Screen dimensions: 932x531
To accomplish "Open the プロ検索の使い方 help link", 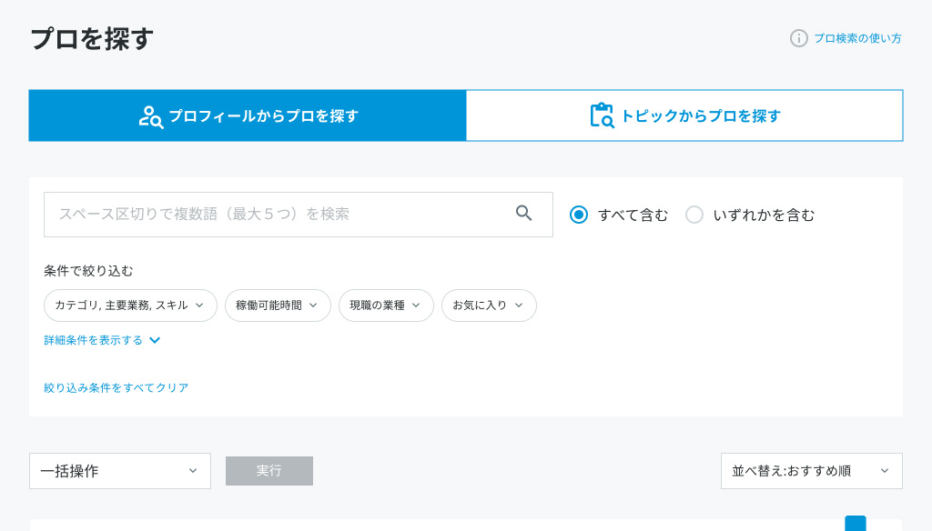I will click(x=857, y=38).
